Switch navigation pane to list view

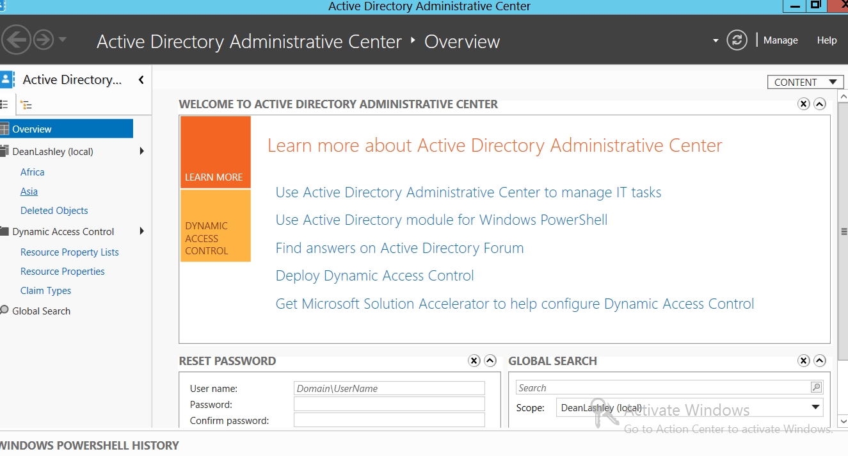coord(4,104)
